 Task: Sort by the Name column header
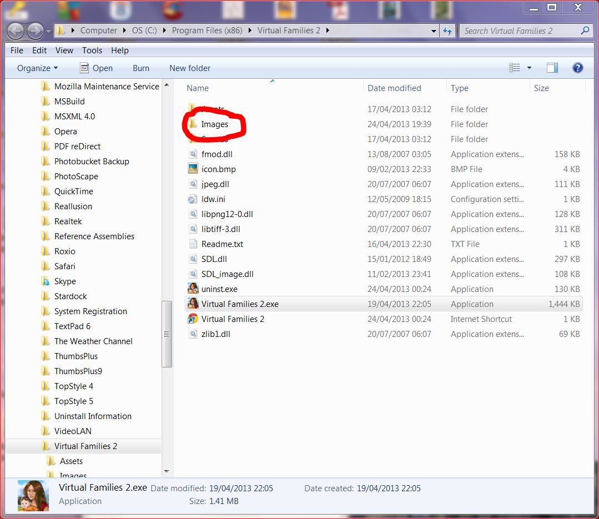[x=198, y=88]
